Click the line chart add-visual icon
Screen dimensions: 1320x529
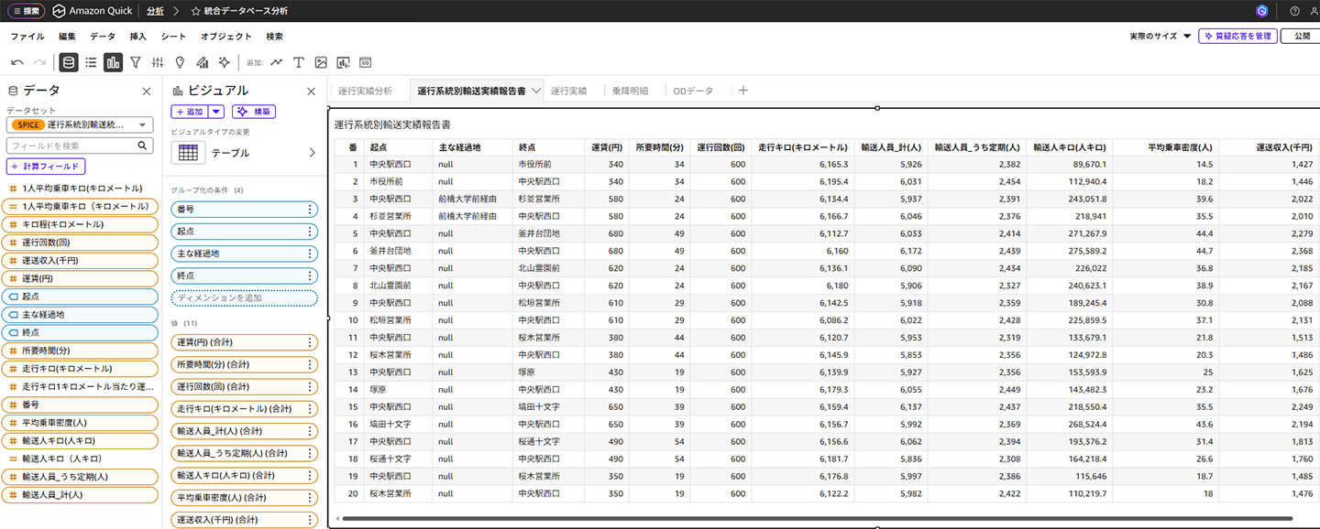point(277,62)
